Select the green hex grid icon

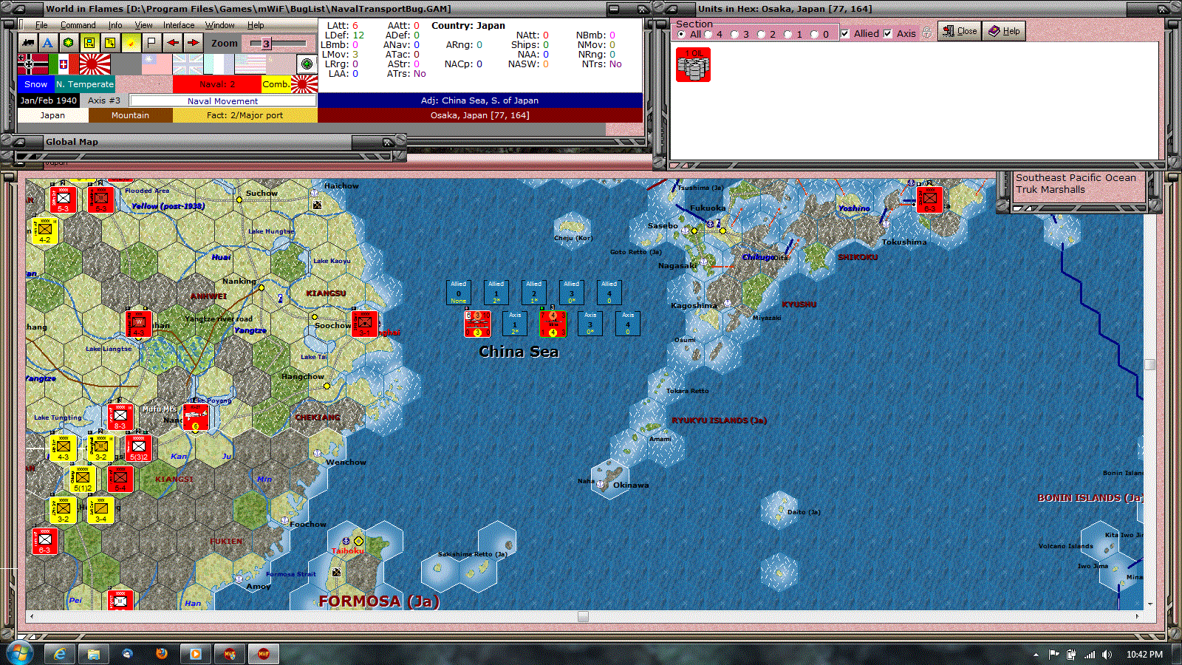[67, 42]
